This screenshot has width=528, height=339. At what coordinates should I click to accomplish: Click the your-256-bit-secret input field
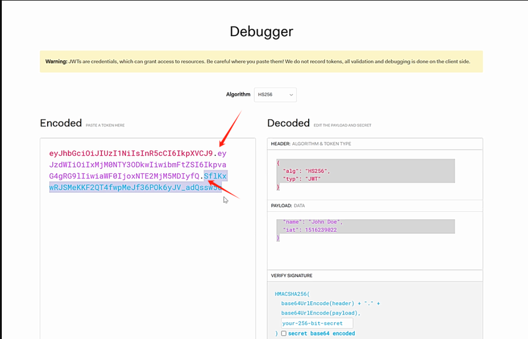point(317,323)
